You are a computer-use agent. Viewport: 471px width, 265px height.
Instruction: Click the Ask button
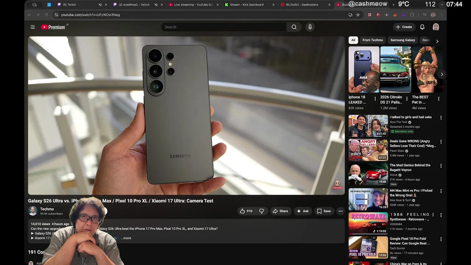pos(302,211)
